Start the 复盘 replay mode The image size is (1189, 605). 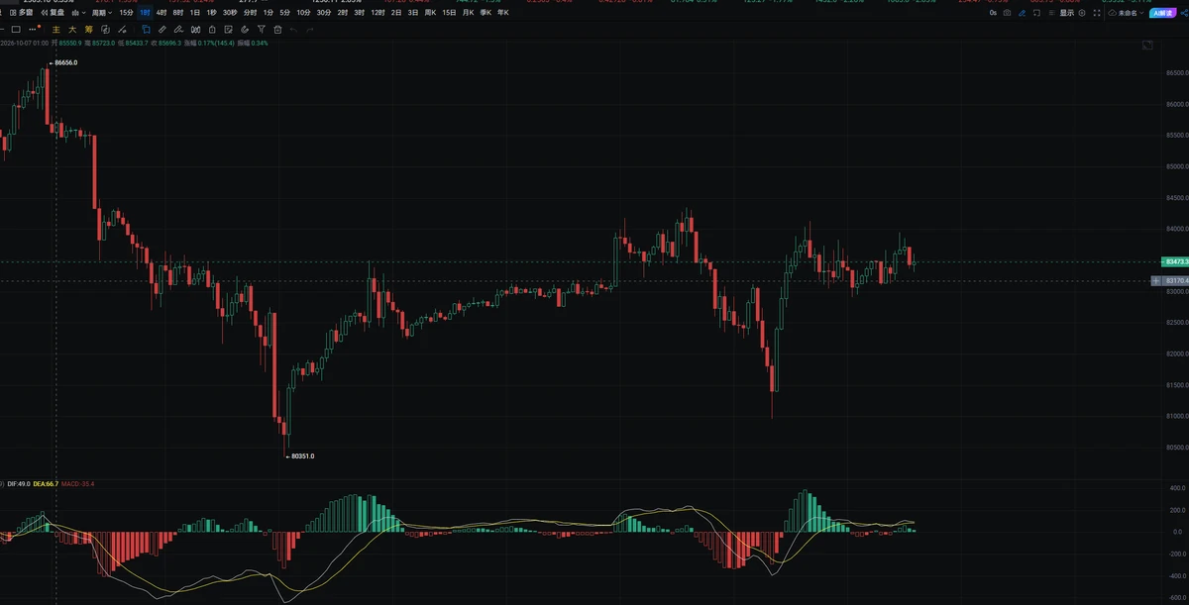click(x=54, y=13)
